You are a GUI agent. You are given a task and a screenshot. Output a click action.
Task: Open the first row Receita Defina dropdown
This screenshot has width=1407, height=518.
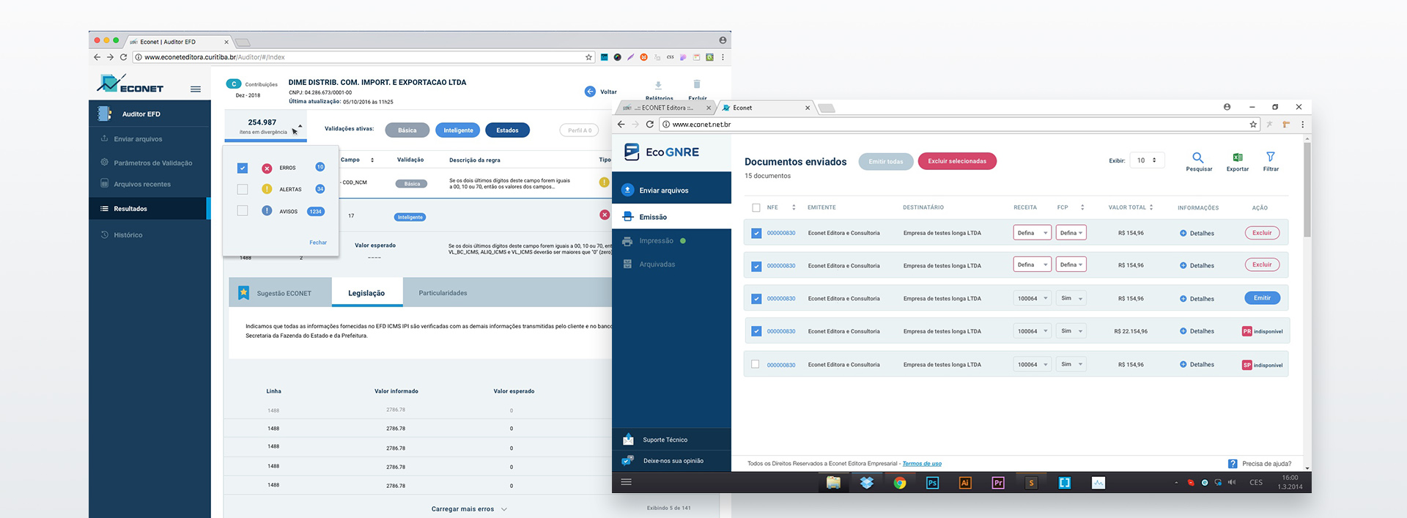pyautogui.click(x=1033, y=233)
